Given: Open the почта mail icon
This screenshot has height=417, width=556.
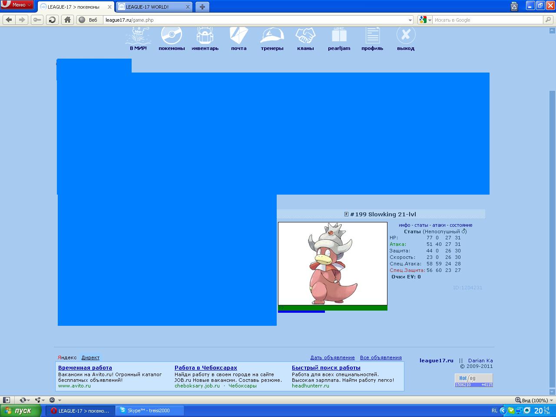Looking at the screenshot, I should pos(238,36).
